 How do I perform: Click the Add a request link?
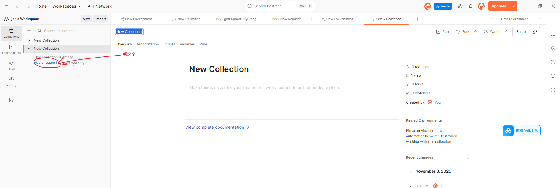46,63
